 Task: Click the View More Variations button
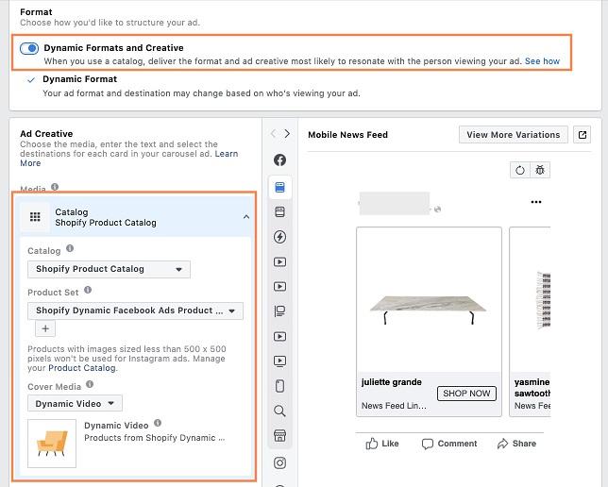click(514, 135)
